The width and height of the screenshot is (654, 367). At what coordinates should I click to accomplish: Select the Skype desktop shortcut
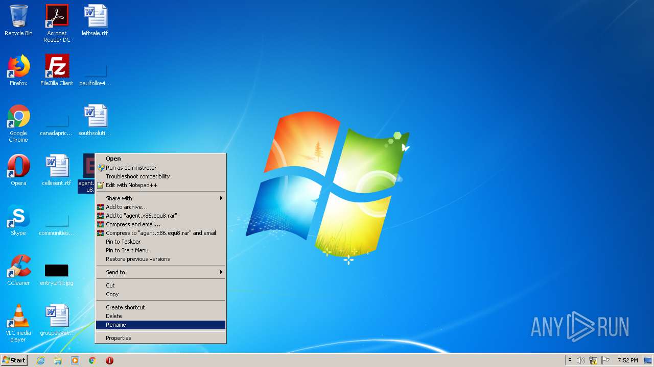pos(18,220)
